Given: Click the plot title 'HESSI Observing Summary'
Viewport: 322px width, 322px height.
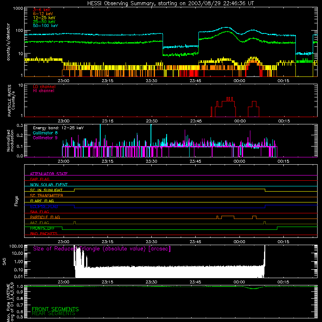Looking at the screenshot, I should (x=120, y=4).
